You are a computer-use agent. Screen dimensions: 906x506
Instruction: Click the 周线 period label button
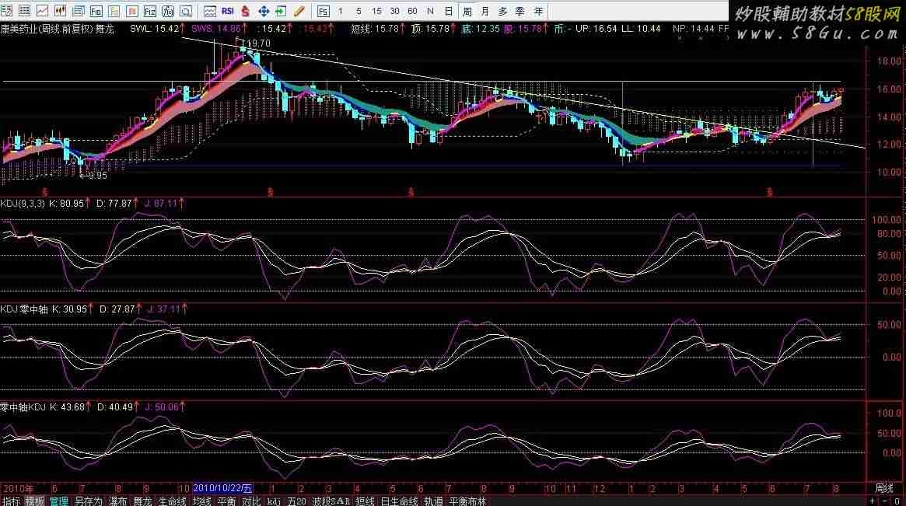coord(884,488)
